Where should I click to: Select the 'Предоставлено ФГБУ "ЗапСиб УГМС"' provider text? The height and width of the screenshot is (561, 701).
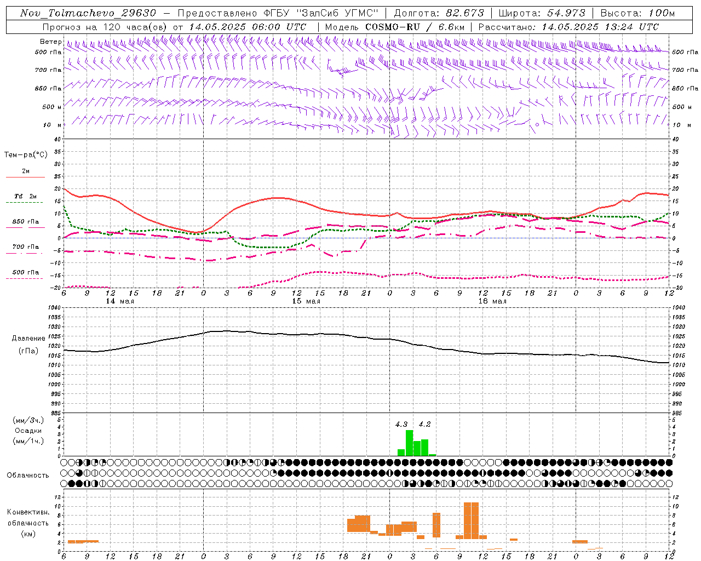278,13
